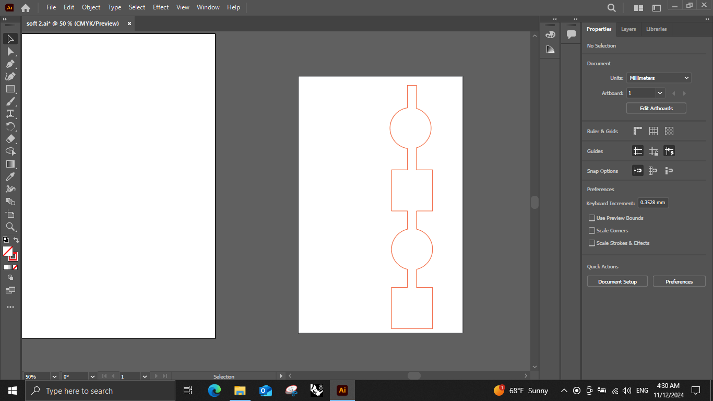Screen dimensions: 713x401
Task: Open the Color panel palette icon
Action: pyautogui.click(x=550, y=34)
